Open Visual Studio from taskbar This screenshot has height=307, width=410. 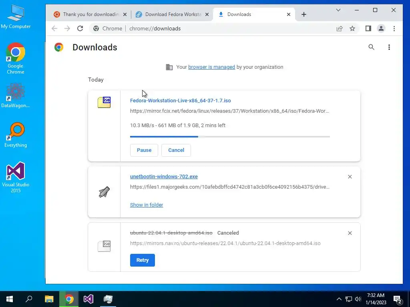click(88, 299)
